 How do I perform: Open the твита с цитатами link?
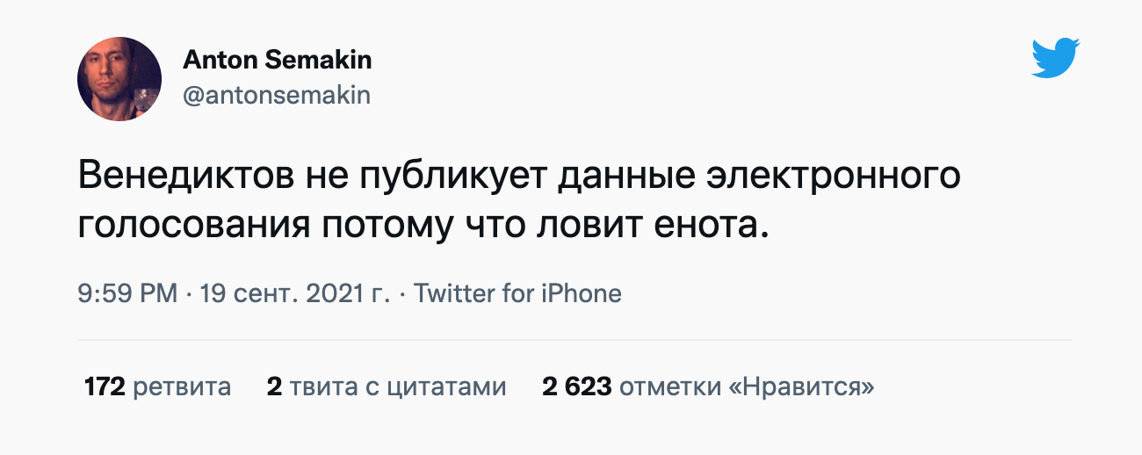click(398, 386)
